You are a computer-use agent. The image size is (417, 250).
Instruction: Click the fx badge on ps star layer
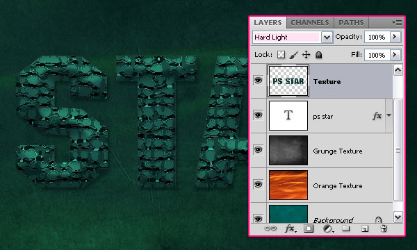377,116
